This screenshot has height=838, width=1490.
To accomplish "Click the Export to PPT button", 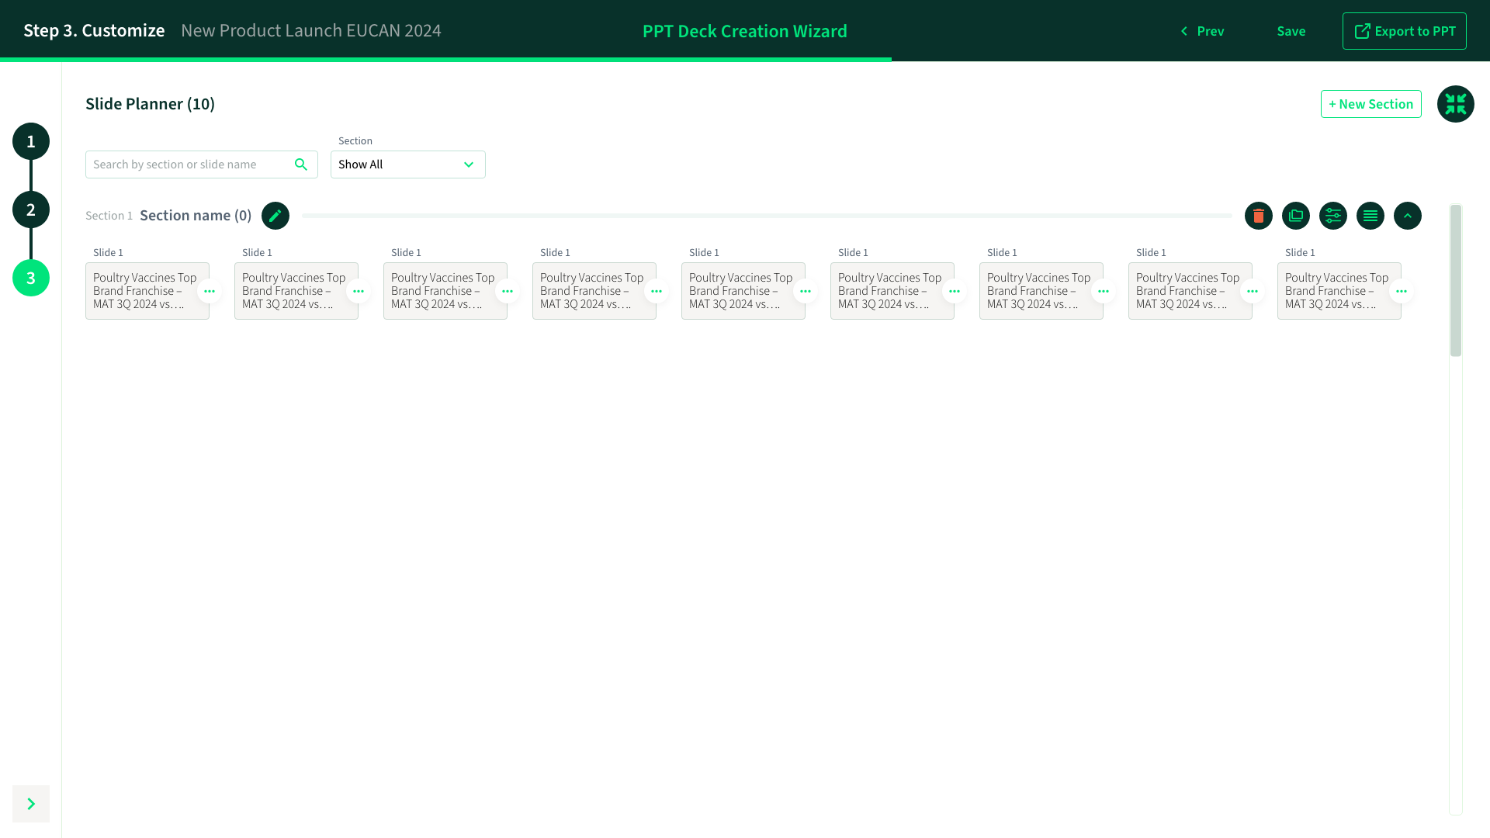I will [1404, 31].
